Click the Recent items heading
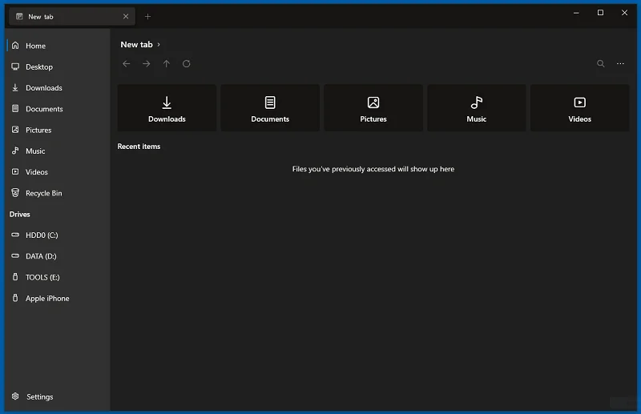This screenshot has width=641, height=414. point(139,147)
